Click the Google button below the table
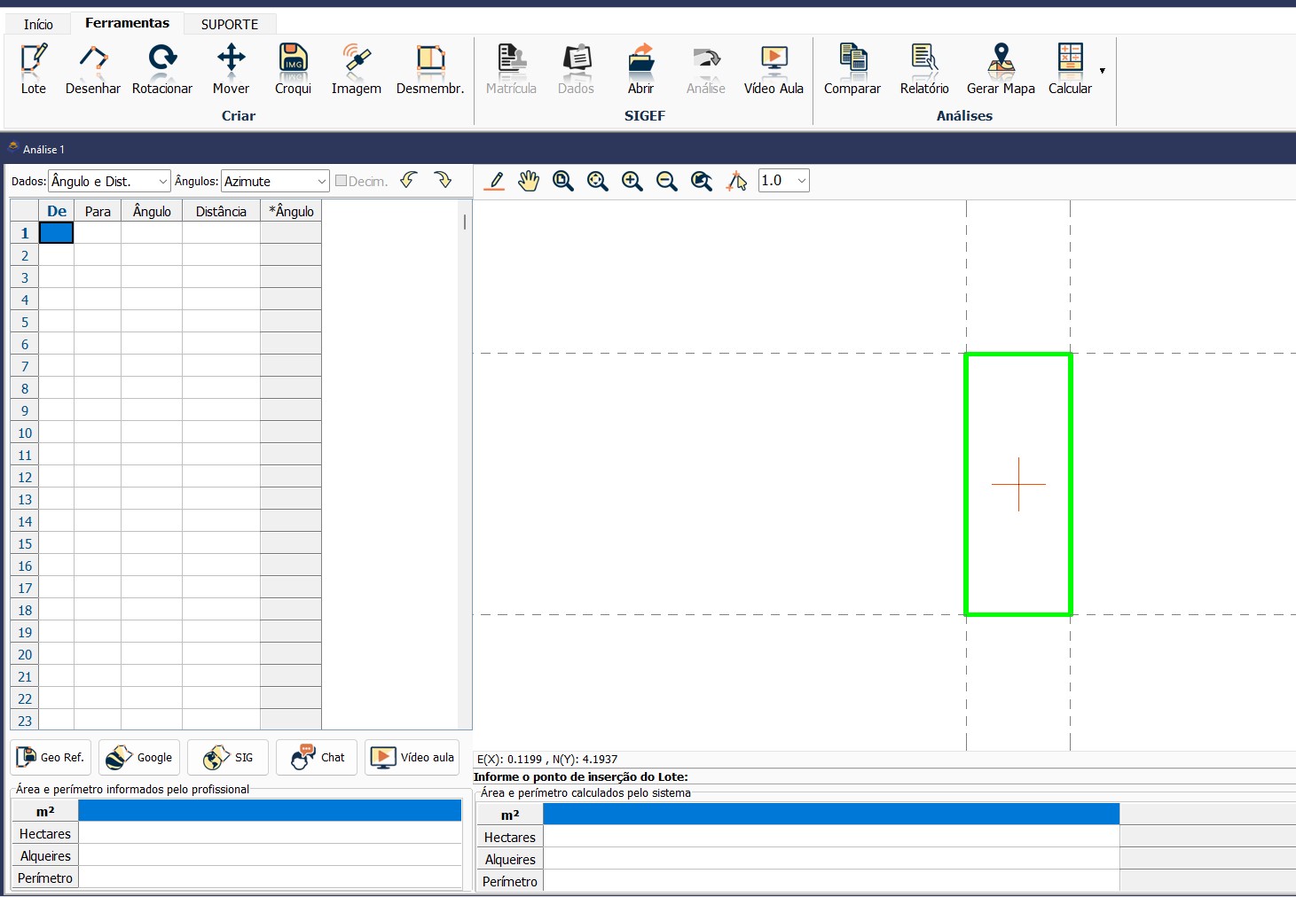This screenshot has width=1296, height=897. tap(138, 757)
